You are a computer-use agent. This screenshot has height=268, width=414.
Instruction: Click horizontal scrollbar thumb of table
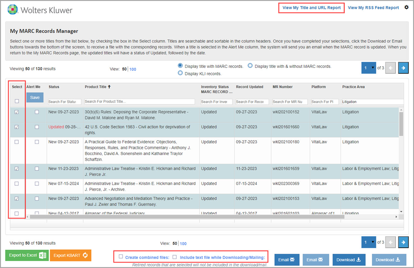(x=187, y=217)
